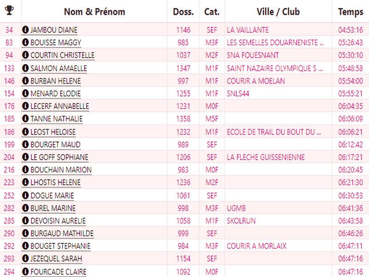Click info icon beside FOURCADE CLAIRE
This screenshot has width=369, height=277.
tap(25, 272)
